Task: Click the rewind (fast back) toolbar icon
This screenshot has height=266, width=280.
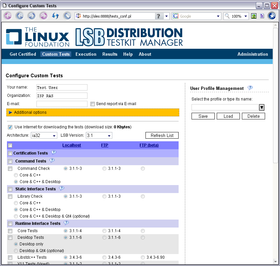Action: coord(8,16)
